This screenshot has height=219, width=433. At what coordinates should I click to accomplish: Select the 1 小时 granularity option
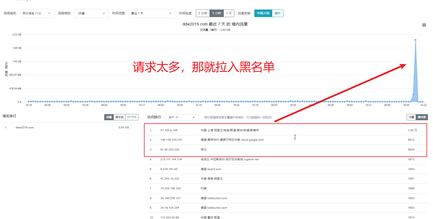click(216, 13)
